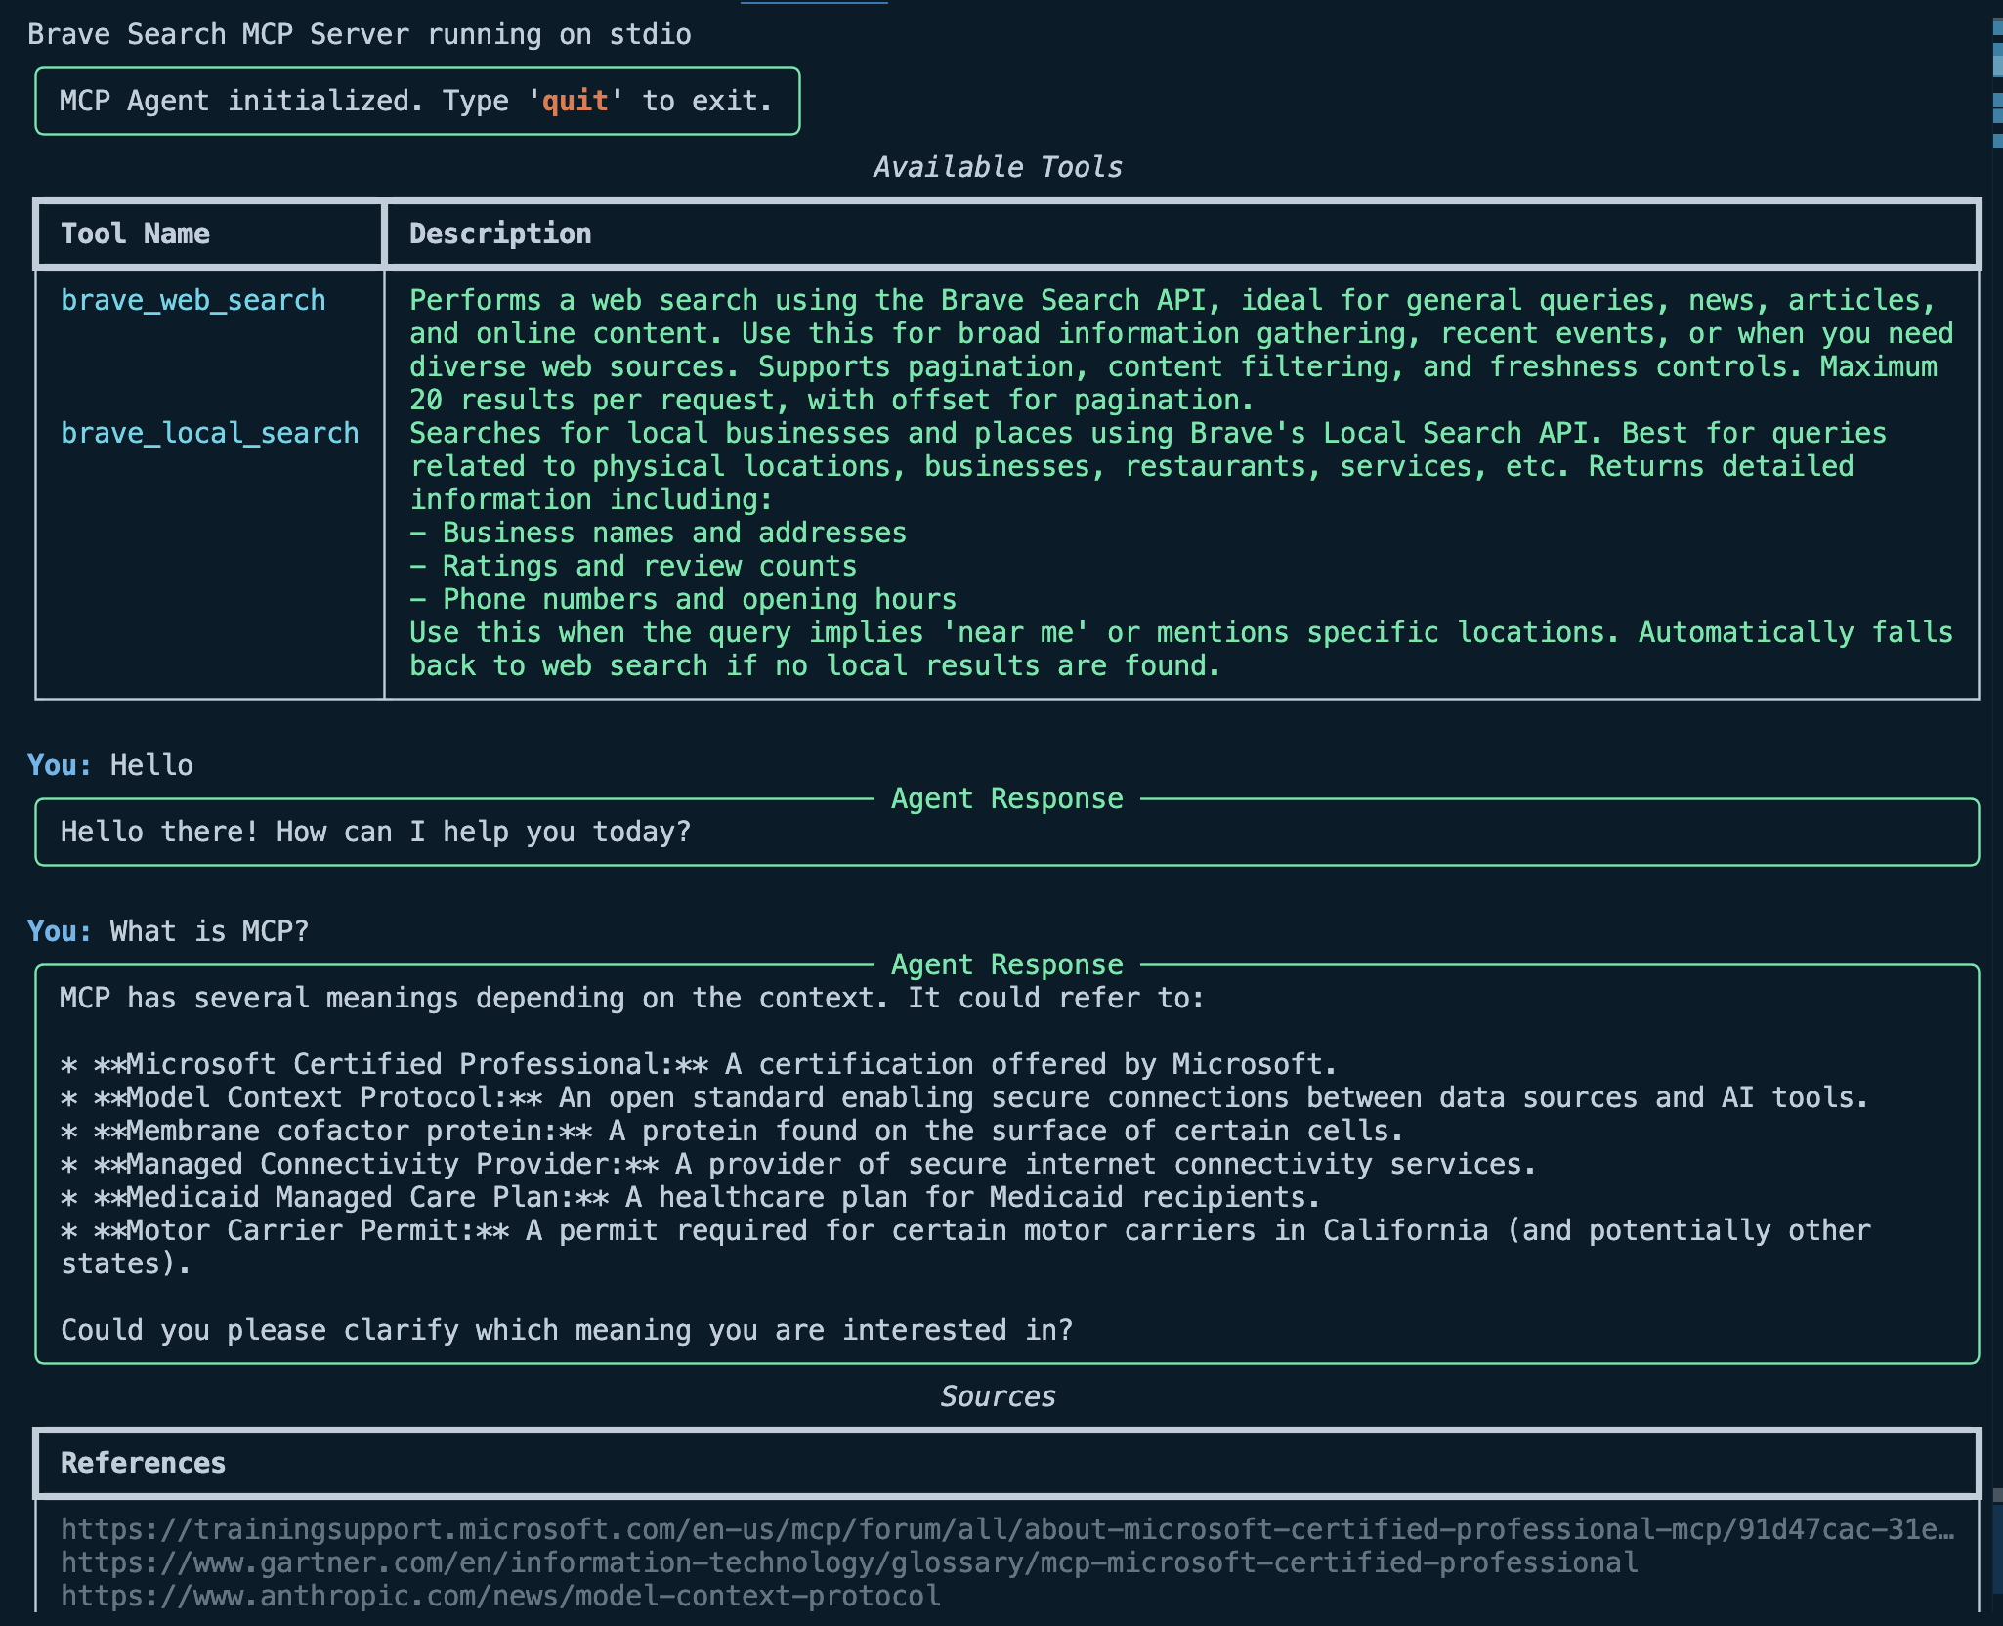2003x1626 pixels.
Task: Click the brave_web_search tool name
Action: (192, 300)
